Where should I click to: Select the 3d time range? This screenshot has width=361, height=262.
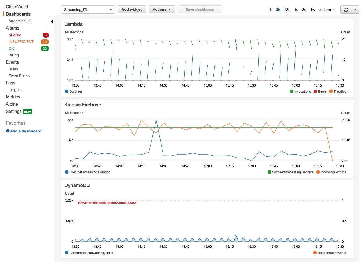click(x=304, y=10)
